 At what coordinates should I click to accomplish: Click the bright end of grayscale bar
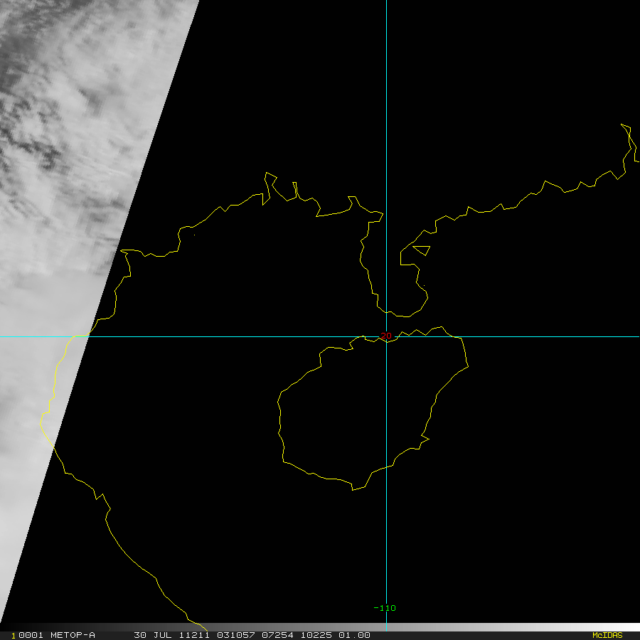point(629,626)
